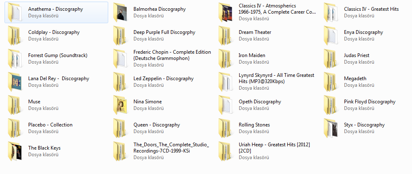
Task: Click the Deep Purple Full Discogrphy folder icon
Action: (x=121, y=36)
